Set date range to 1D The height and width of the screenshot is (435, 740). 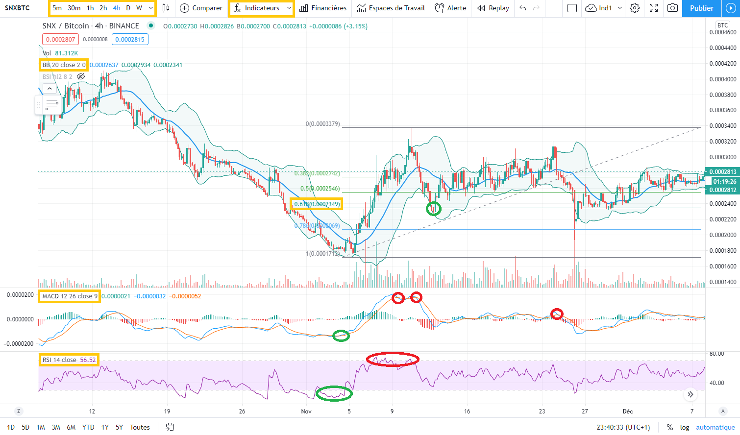[x=11, y=427]
